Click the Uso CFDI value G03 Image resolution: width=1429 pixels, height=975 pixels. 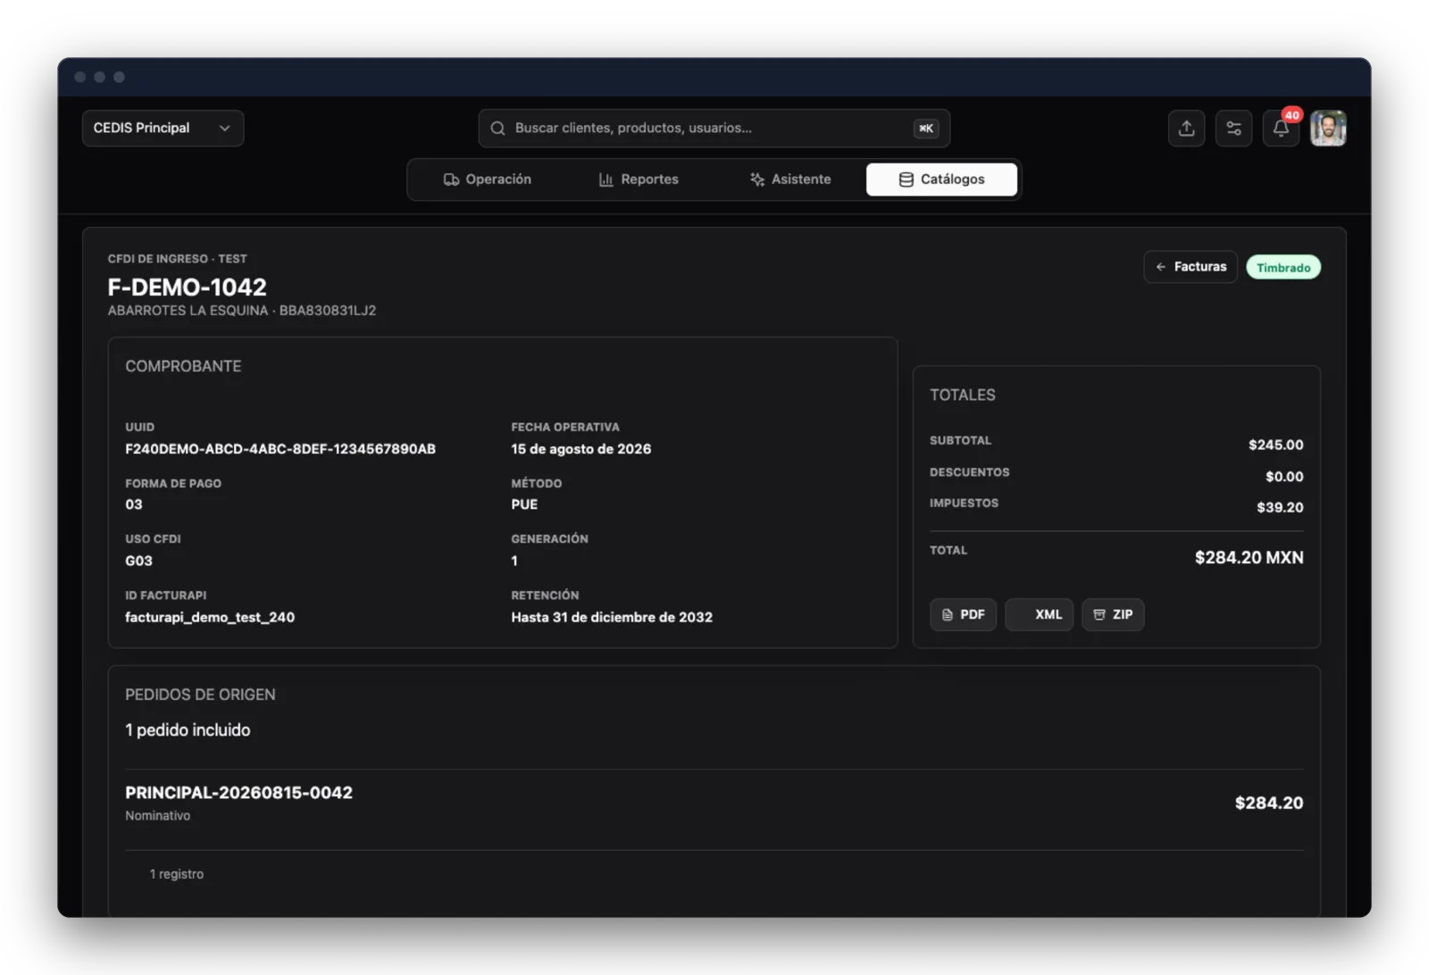coord(138,561)
